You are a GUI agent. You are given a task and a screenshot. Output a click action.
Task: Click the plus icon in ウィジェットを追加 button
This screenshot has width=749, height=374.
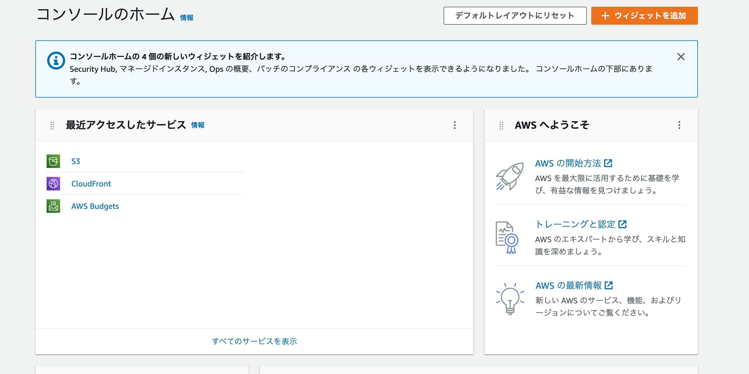tap(605, 16)
